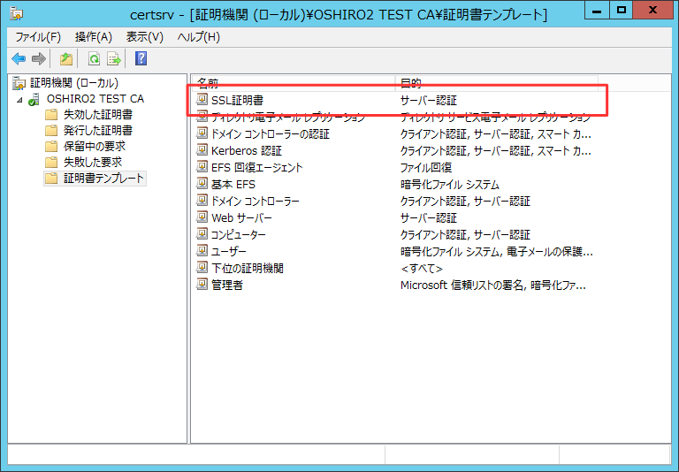Click the ファイル回復 purpose cell

click(x=425, y=167)
